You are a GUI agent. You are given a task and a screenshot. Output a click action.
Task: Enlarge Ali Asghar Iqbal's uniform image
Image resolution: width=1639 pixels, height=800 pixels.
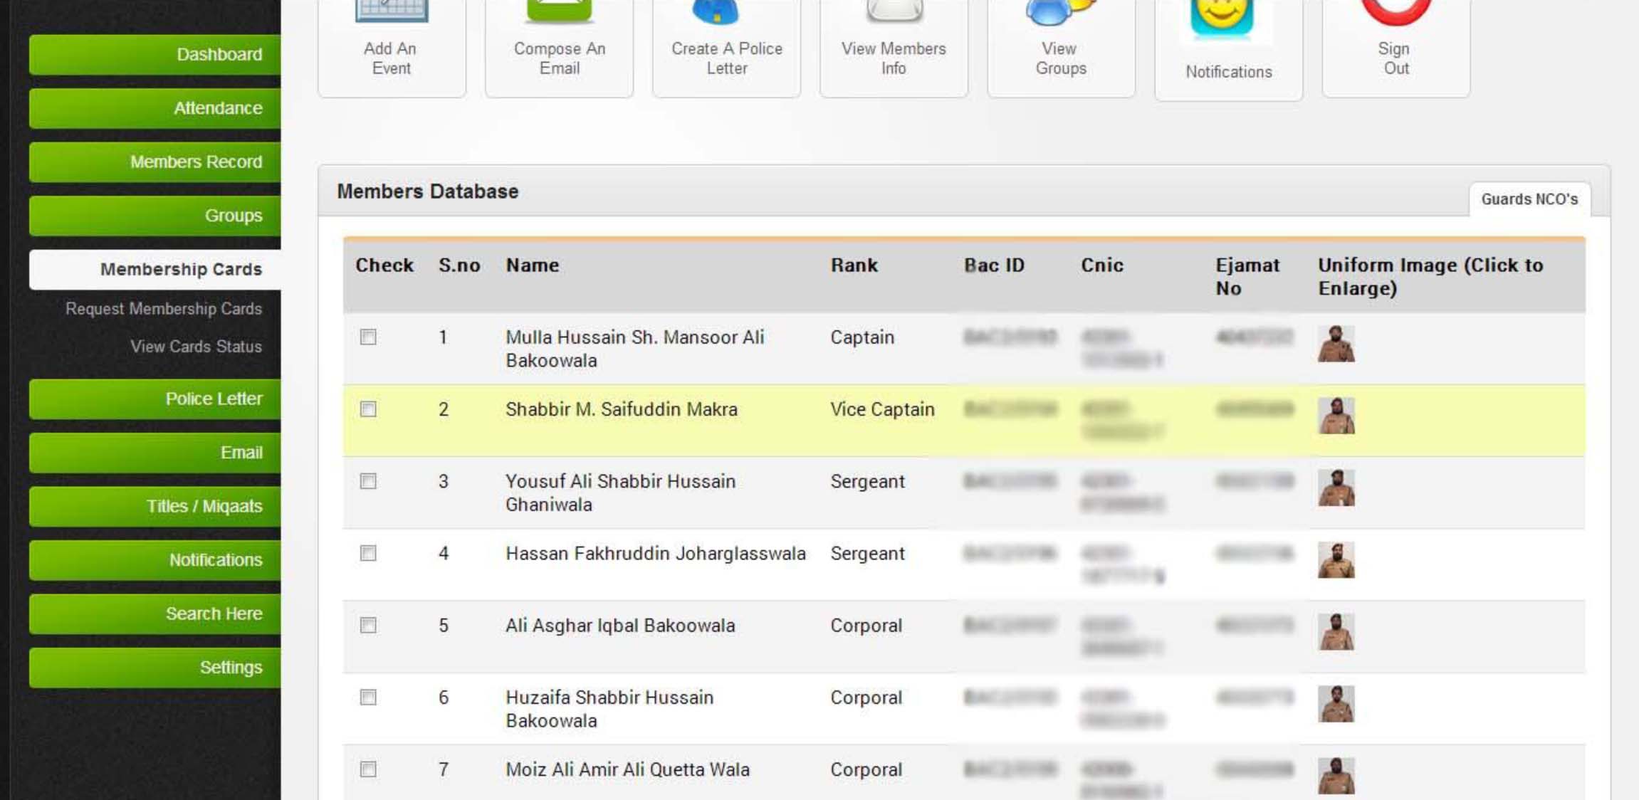tap(1336, 632)
